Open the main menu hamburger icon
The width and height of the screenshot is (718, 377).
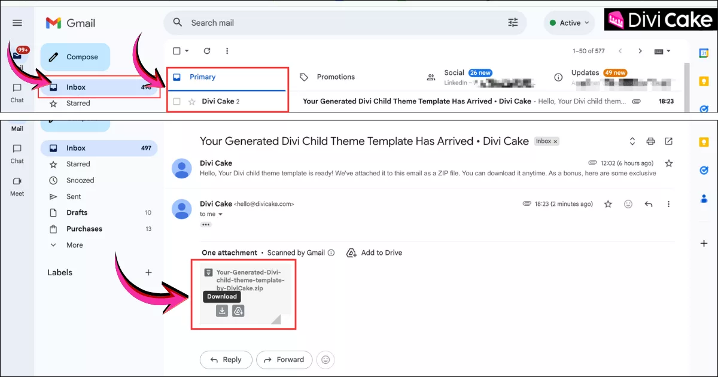tap(17, 23)
